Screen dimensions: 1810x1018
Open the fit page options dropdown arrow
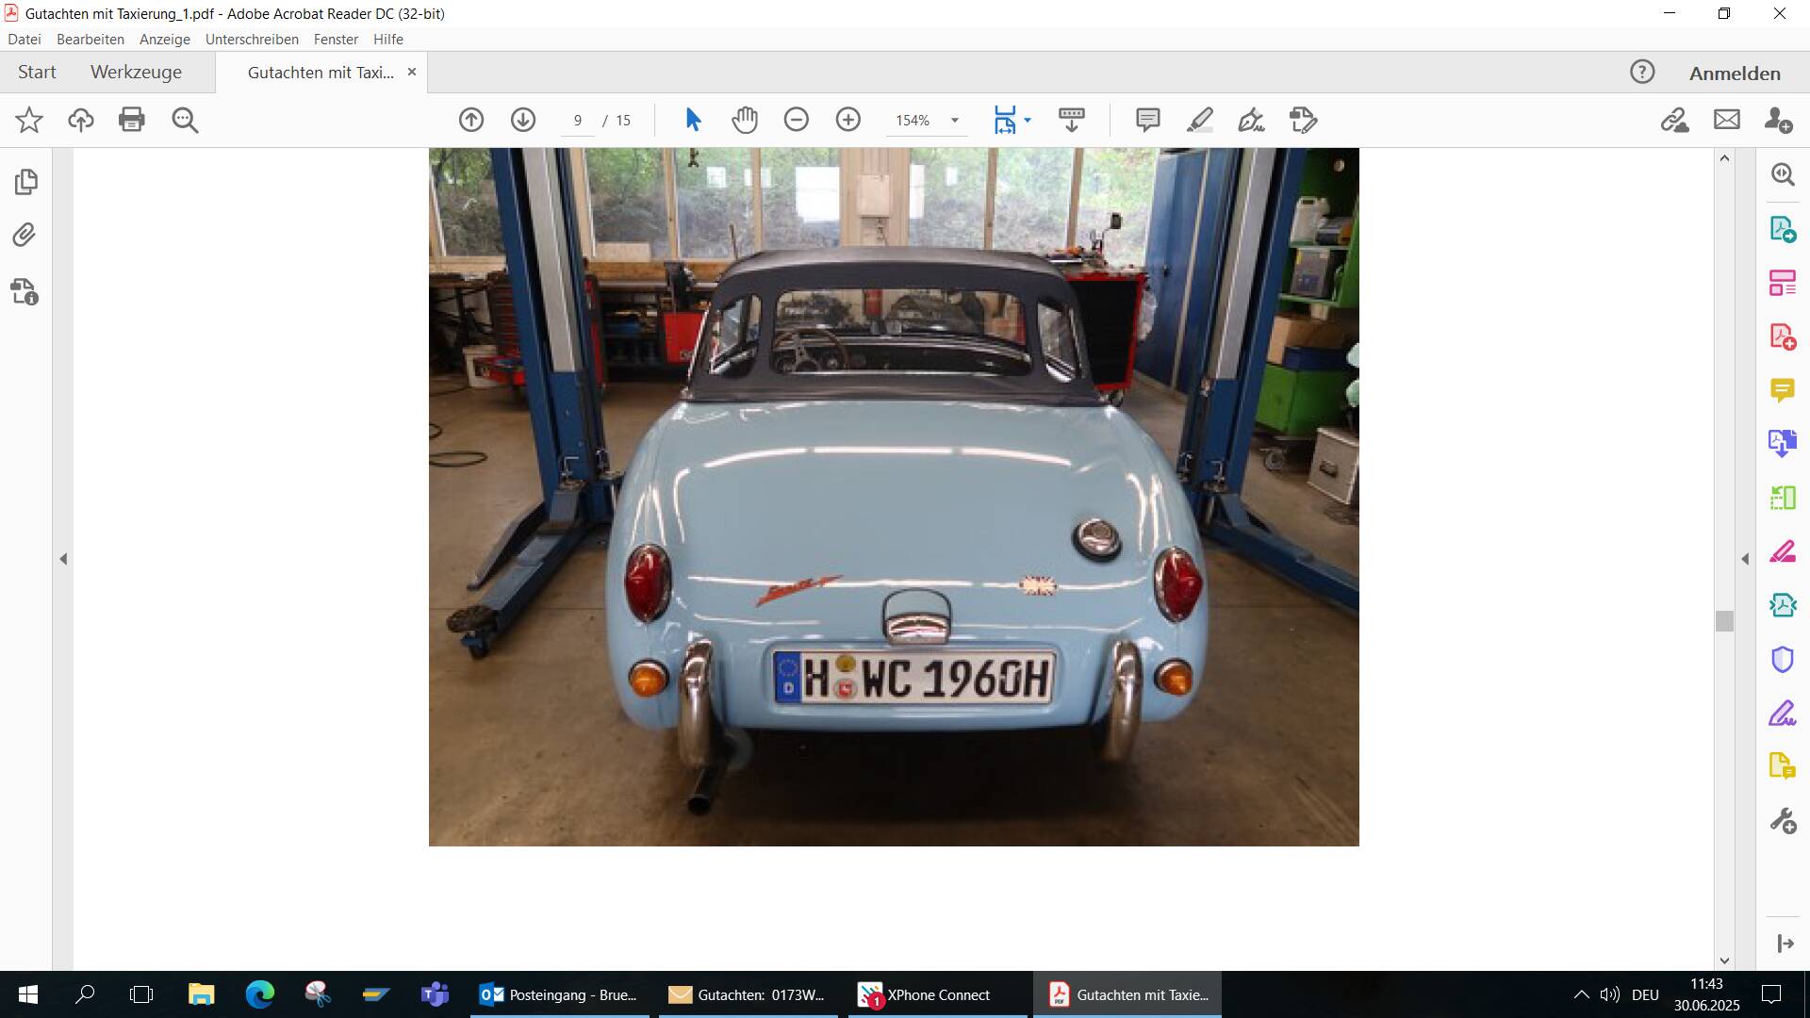coord(1028,120)
